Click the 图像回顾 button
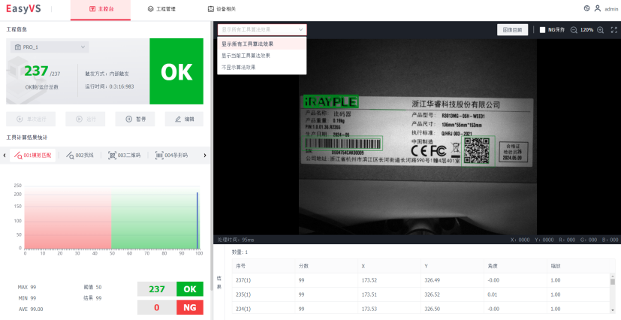The width and height of the screenshot is (621, 320). [x=512, y=30]
